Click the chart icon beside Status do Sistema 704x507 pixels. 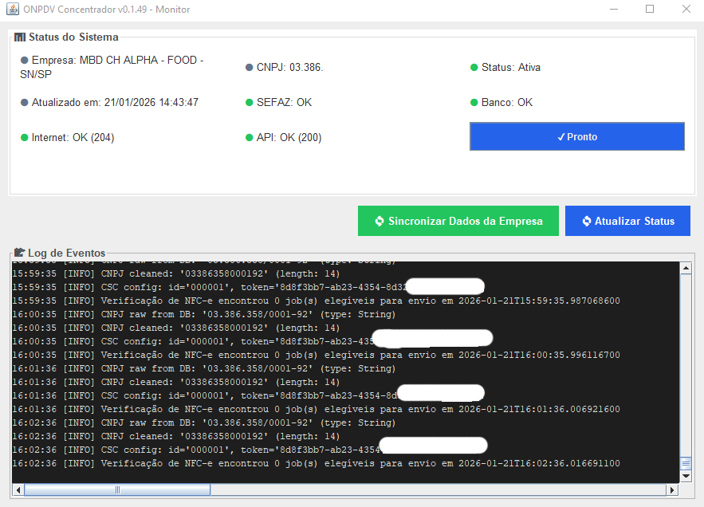tap(20, 37)
